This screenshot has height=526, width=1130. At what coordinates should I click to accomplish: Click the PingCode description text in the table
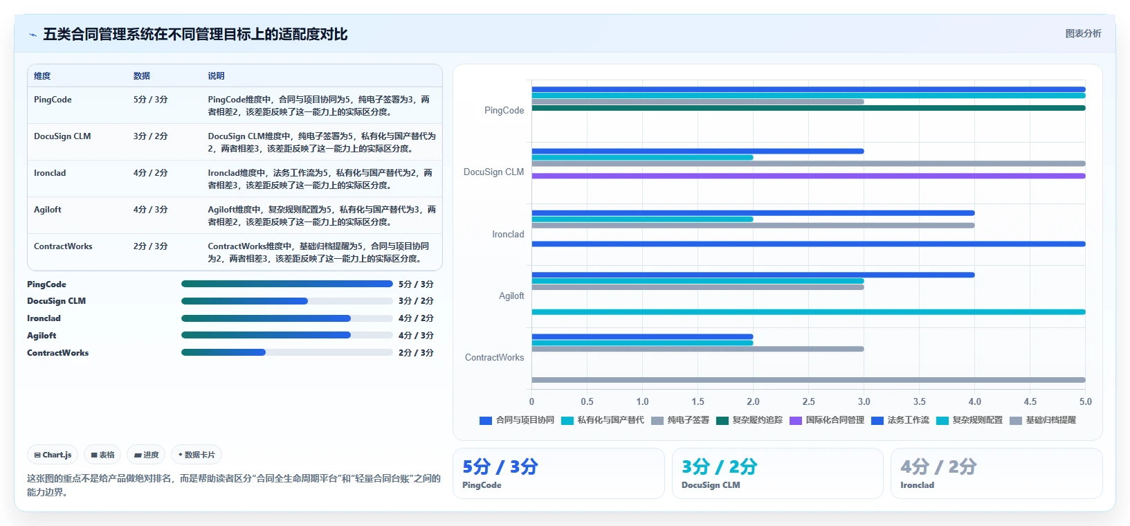319,106
